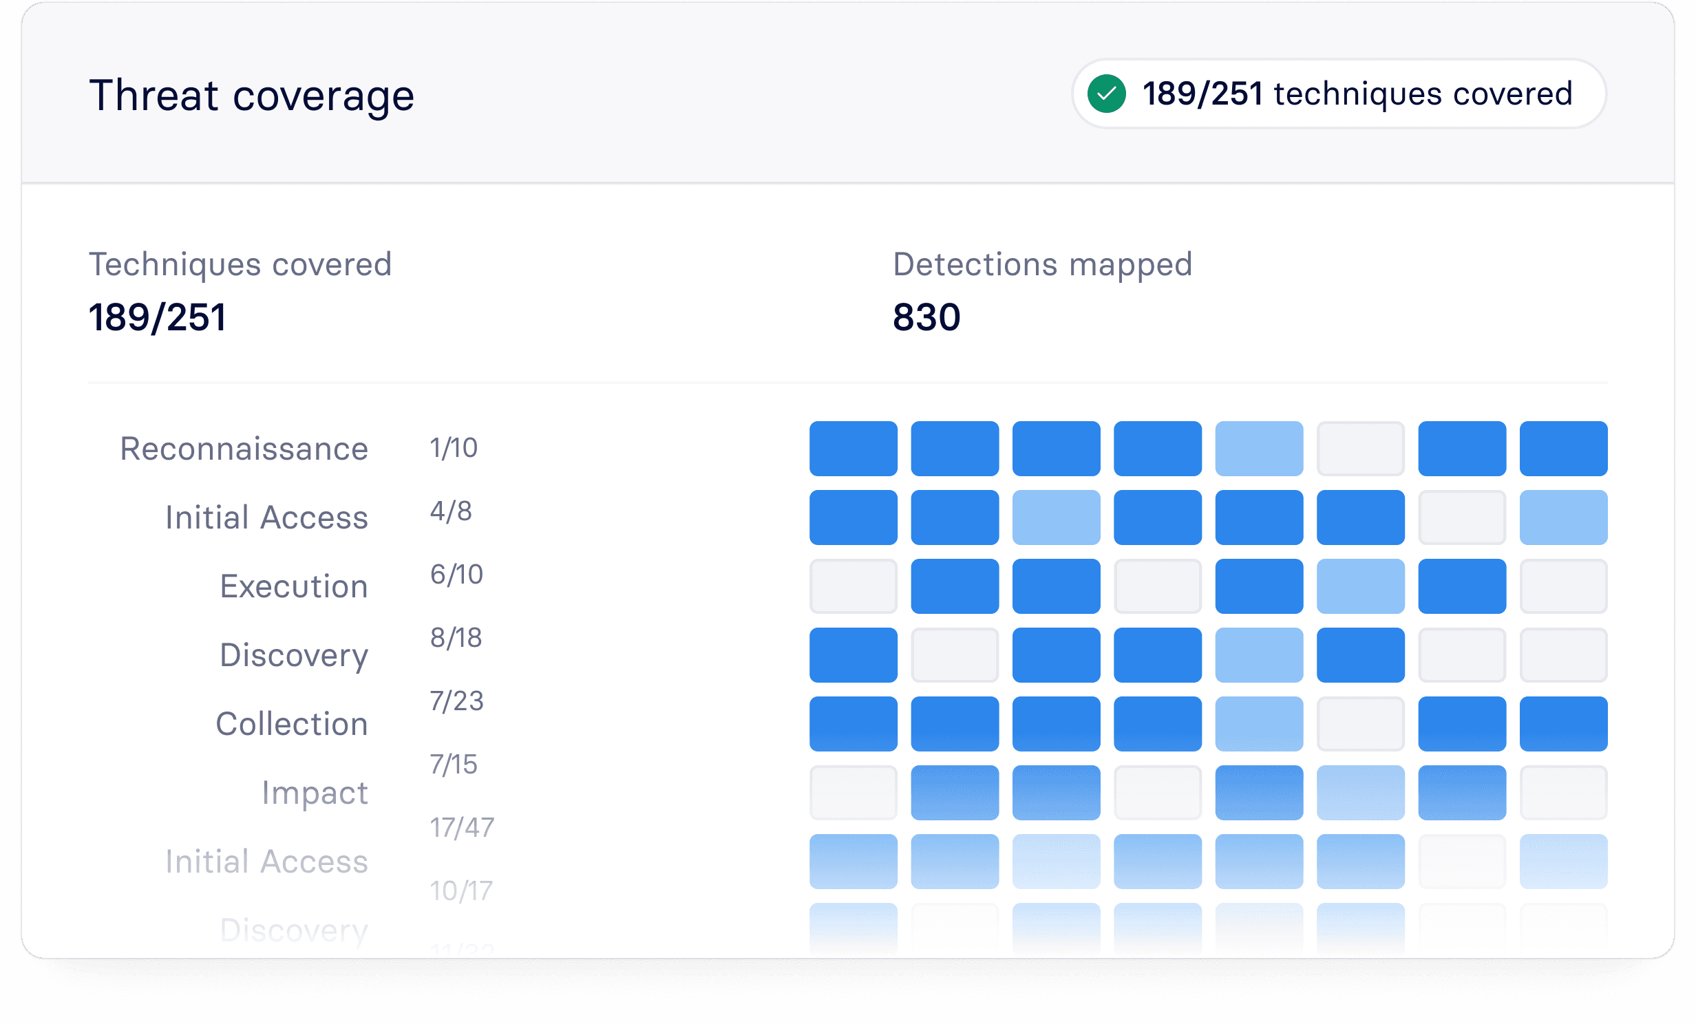Click last light blue cell in Initial Access row
Viewport: 1696px width, 1024px height.
coord(1563,518)
